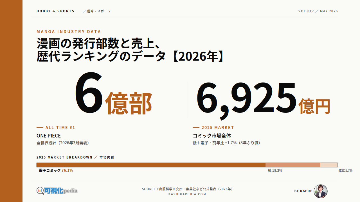The height and width of the screenshot is (202, 360).
Task: Click the '2025 MARKET BREAKDOWN' heading
Action: click(x=64, y=157)
